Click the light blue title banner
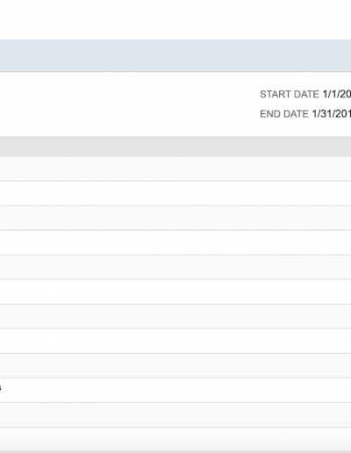 tap(175, 55)
